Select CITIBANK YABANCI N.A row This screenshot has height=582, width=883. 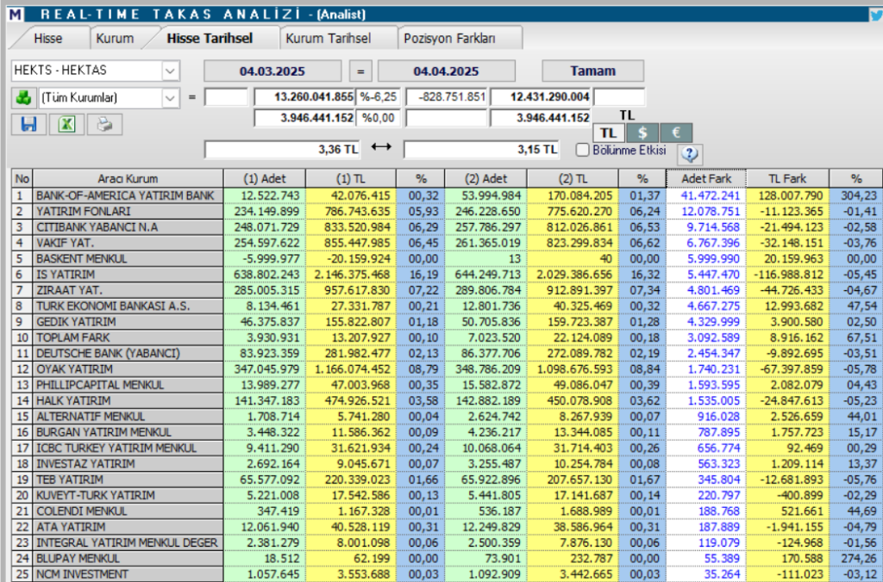448,227
